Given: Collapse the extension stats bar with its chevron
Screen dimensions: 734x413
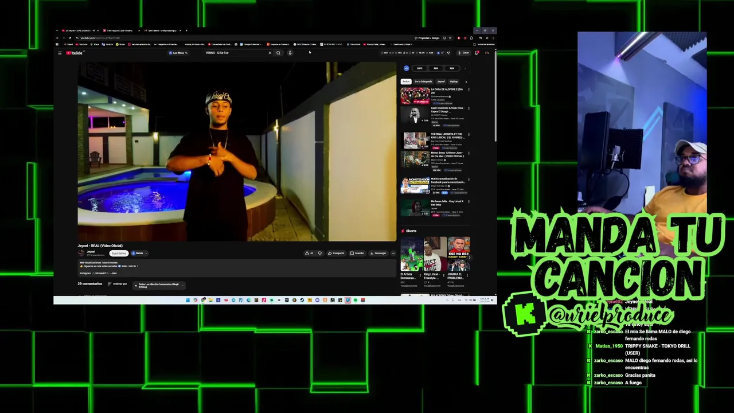Looking at the screenshot, I should (x=465, y=68).
